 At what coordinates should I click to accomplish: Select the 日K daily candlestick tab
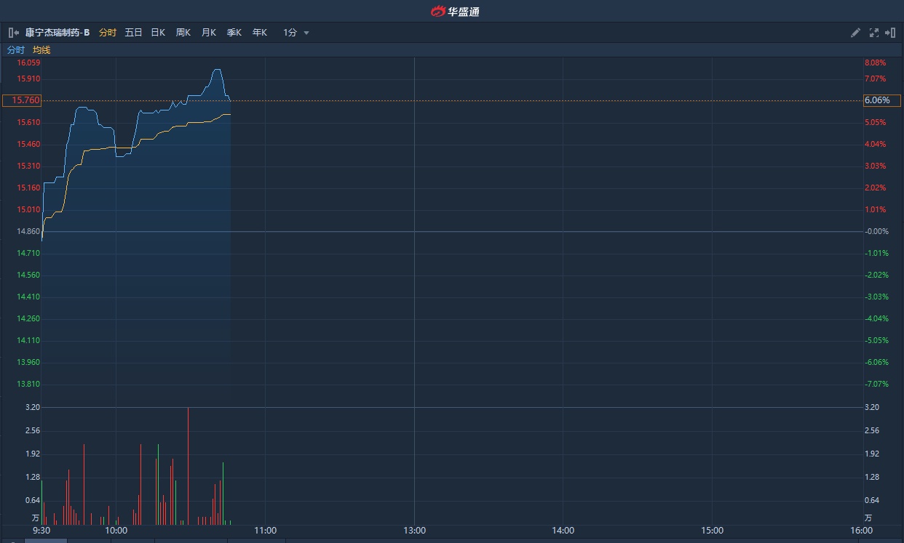coord(158,33)
